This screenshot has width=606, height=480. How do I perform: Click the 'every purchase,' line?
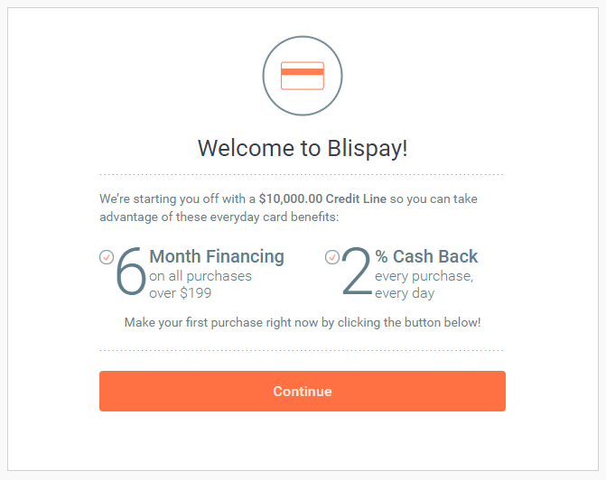point(424,276)
